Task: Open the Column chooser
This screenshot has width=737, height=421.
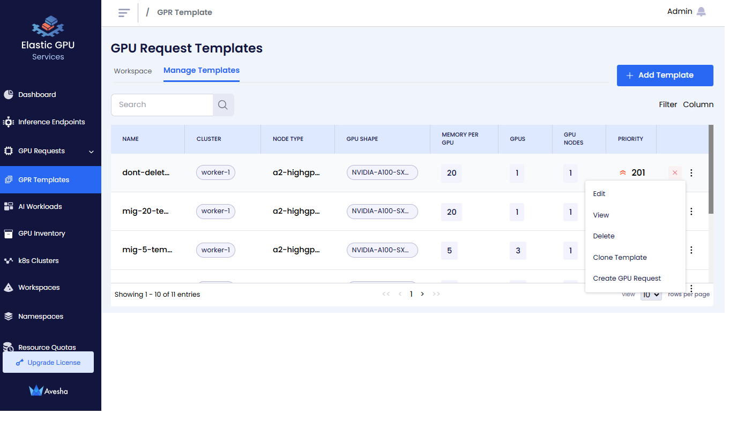Action: click(x=698, y=104)
